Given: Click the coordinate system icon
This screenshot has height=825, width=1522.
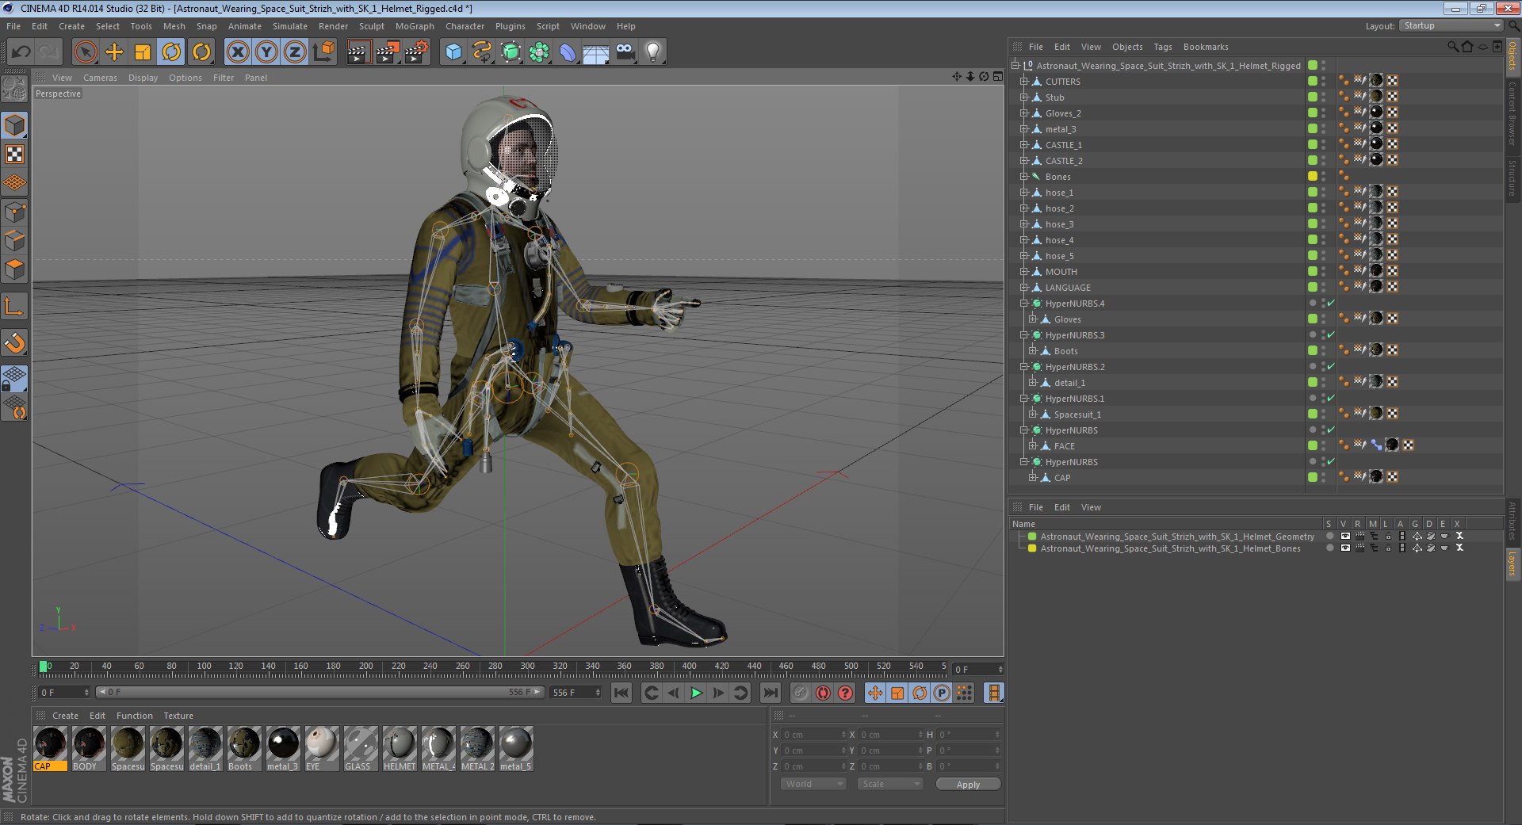Looking at the screenshot, I should [x=323, y=52].
